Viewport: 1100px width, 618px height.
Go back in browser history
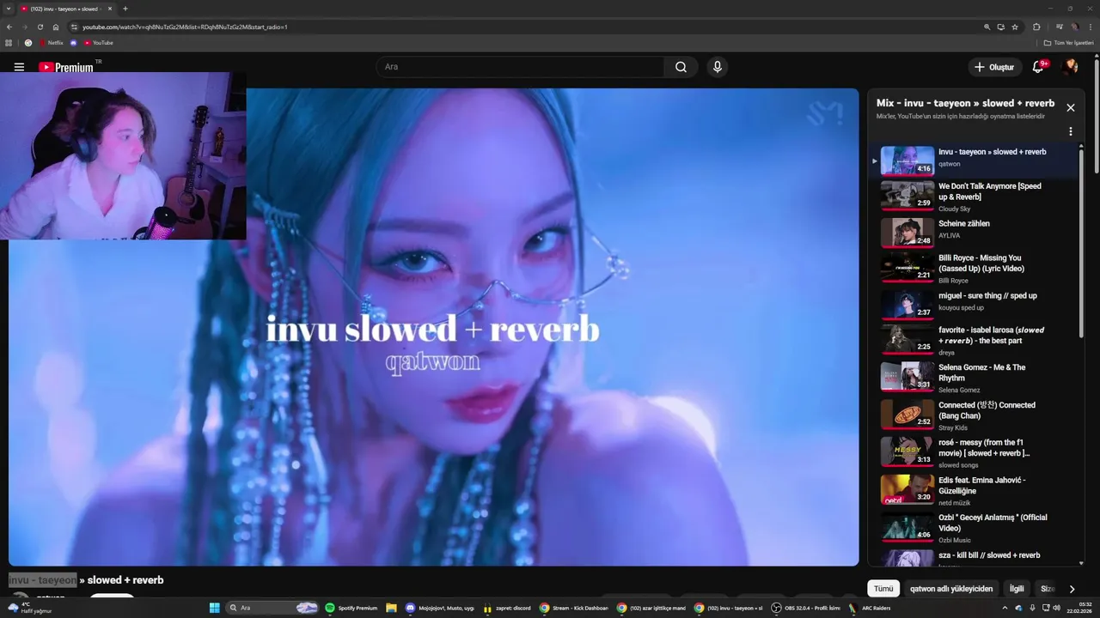pyautogui.click(x=9, y=27)
